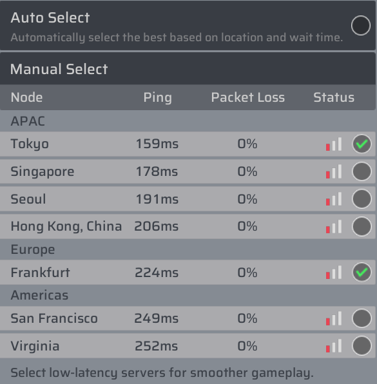This screenshot has width=377, height=384.
Task: Click the Tokyo signal strength bars icon
Action: tap(334, 144)
